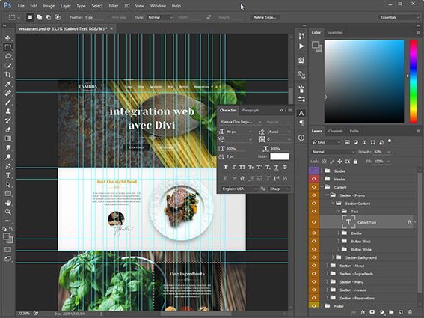Click the rainbow hue slider in Color panel
This screenshot has height=318, width=424.
click(414, 82)
